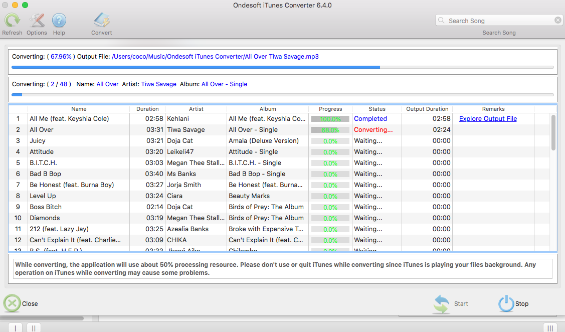
Task: Click album label "All Over - Single" in converting panel
Action: tap(224, 84)
